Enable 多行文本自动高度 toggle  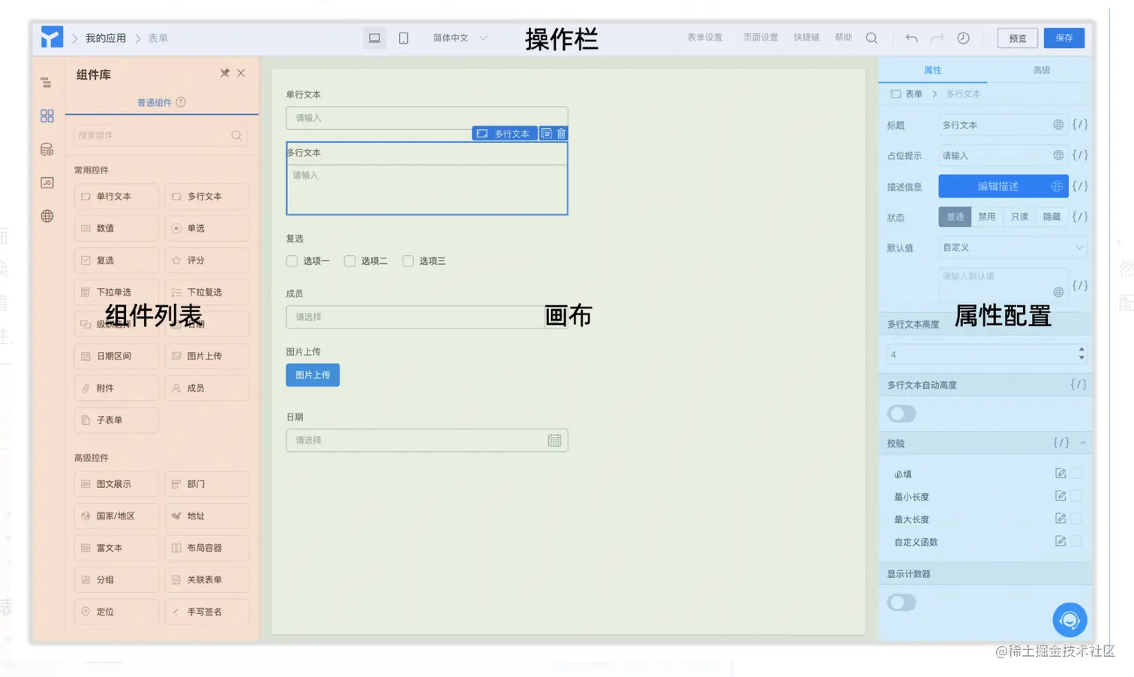pyautogui.click(x=901, y=414)
